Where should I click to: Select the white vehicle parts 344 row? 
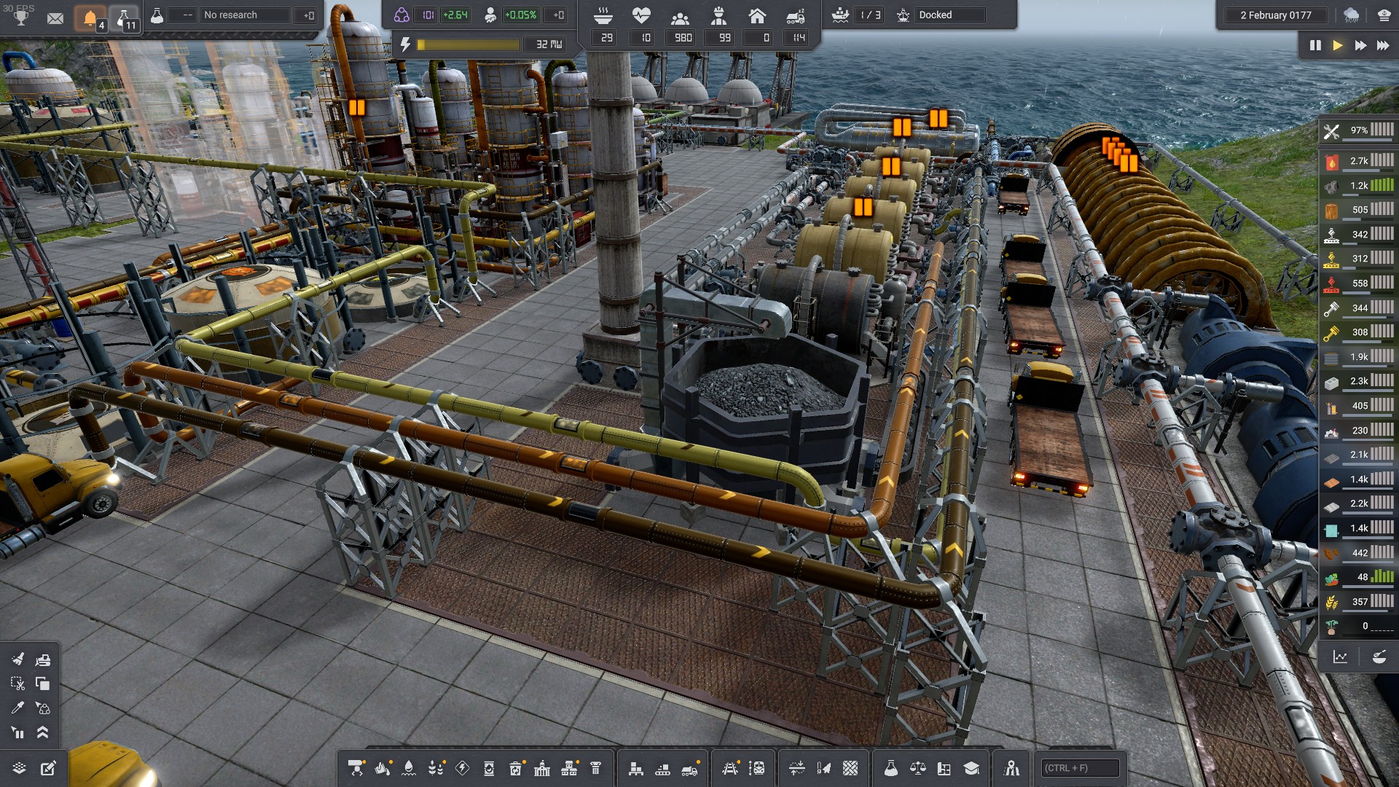1359,308
